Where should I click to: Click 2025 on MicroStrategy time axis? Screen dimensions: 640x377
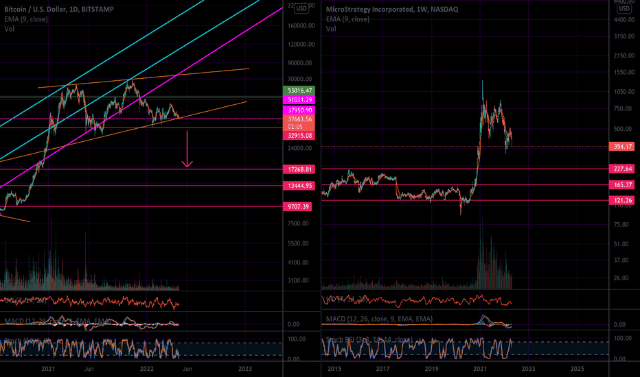click(x=577, y=369)
